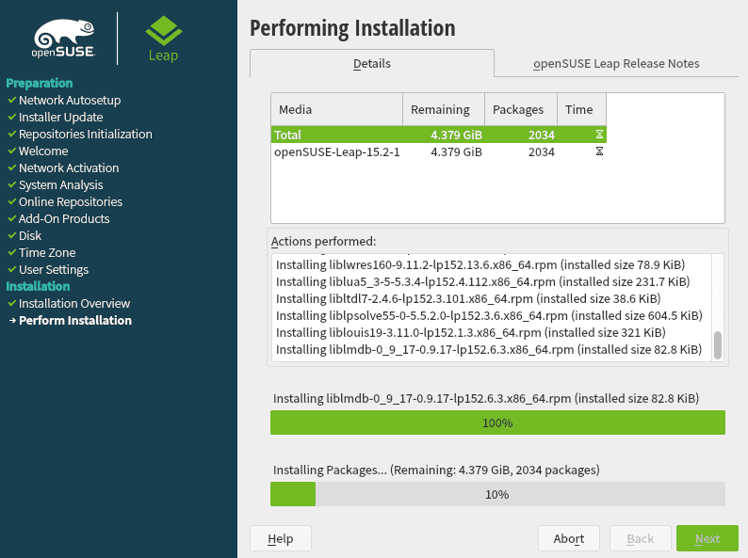748x558 pixels.
Task: Open the openSUSE Leap Release Notes tab
Action: [616, 63]
